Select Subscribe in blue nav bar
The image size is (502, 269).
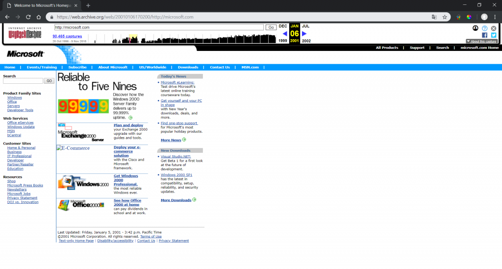pyautogui.click(x=77, y=67)
